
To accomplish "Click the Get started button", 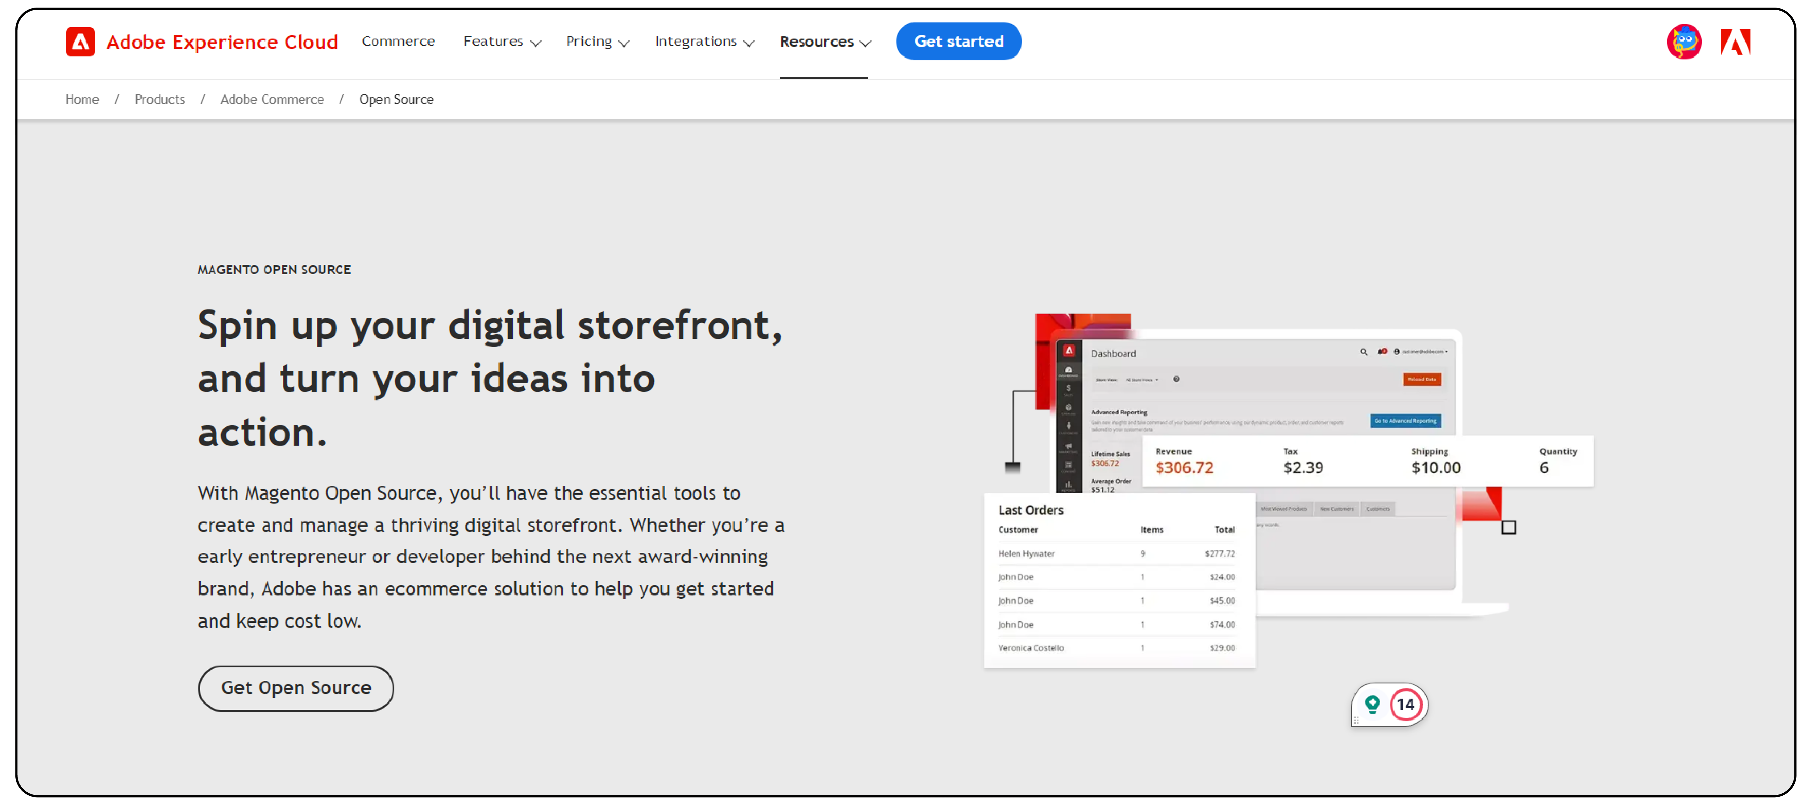I will pos(959,42).
